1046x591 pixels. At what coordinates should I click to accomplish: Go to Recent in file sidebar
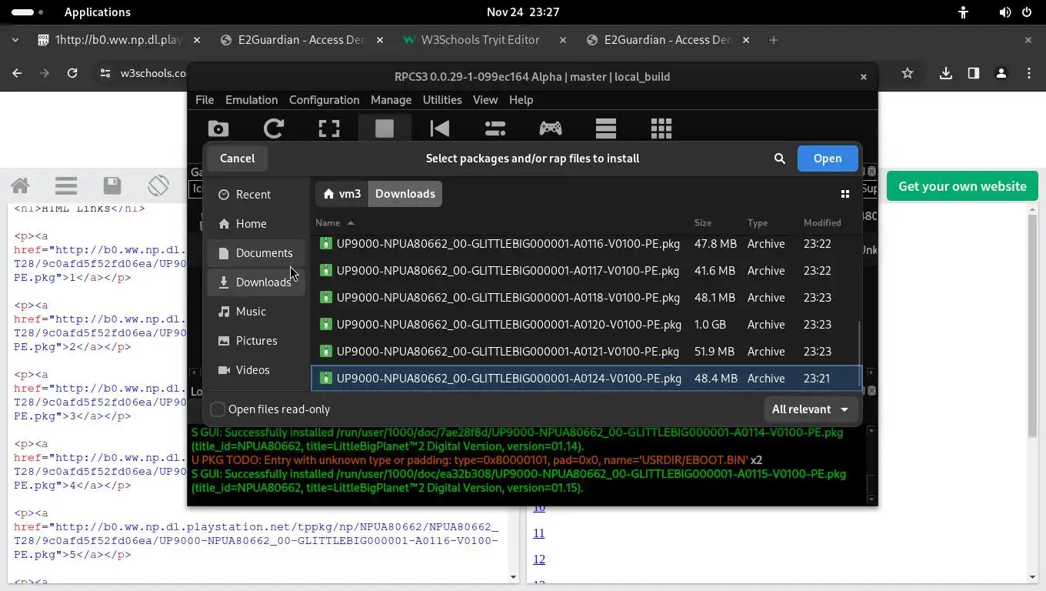point(256,195)
